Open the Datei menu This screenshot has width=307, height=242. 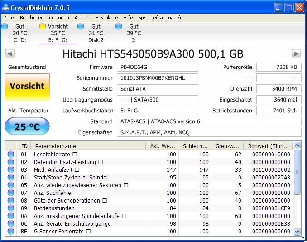[9, 18]
